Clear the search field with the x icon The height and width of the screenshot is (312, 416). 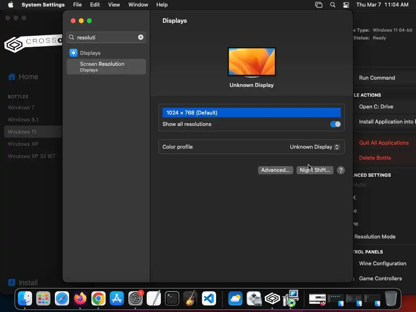141,37
